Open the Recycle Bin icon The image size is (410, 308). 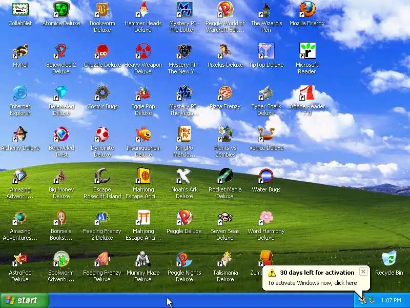(x=389, y=259)
